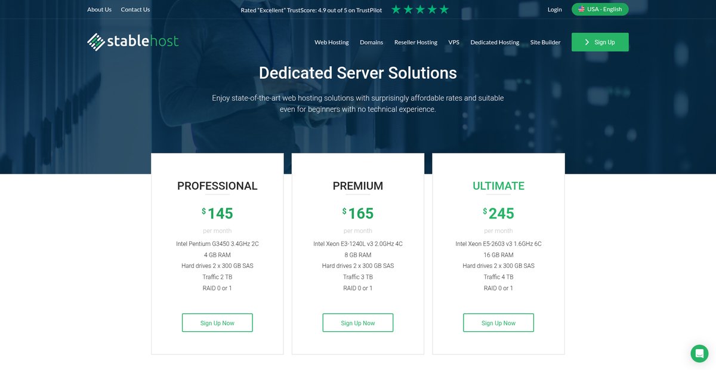Open the USA - English language selector
716x370 pixels.
click(x=600, y=9)
